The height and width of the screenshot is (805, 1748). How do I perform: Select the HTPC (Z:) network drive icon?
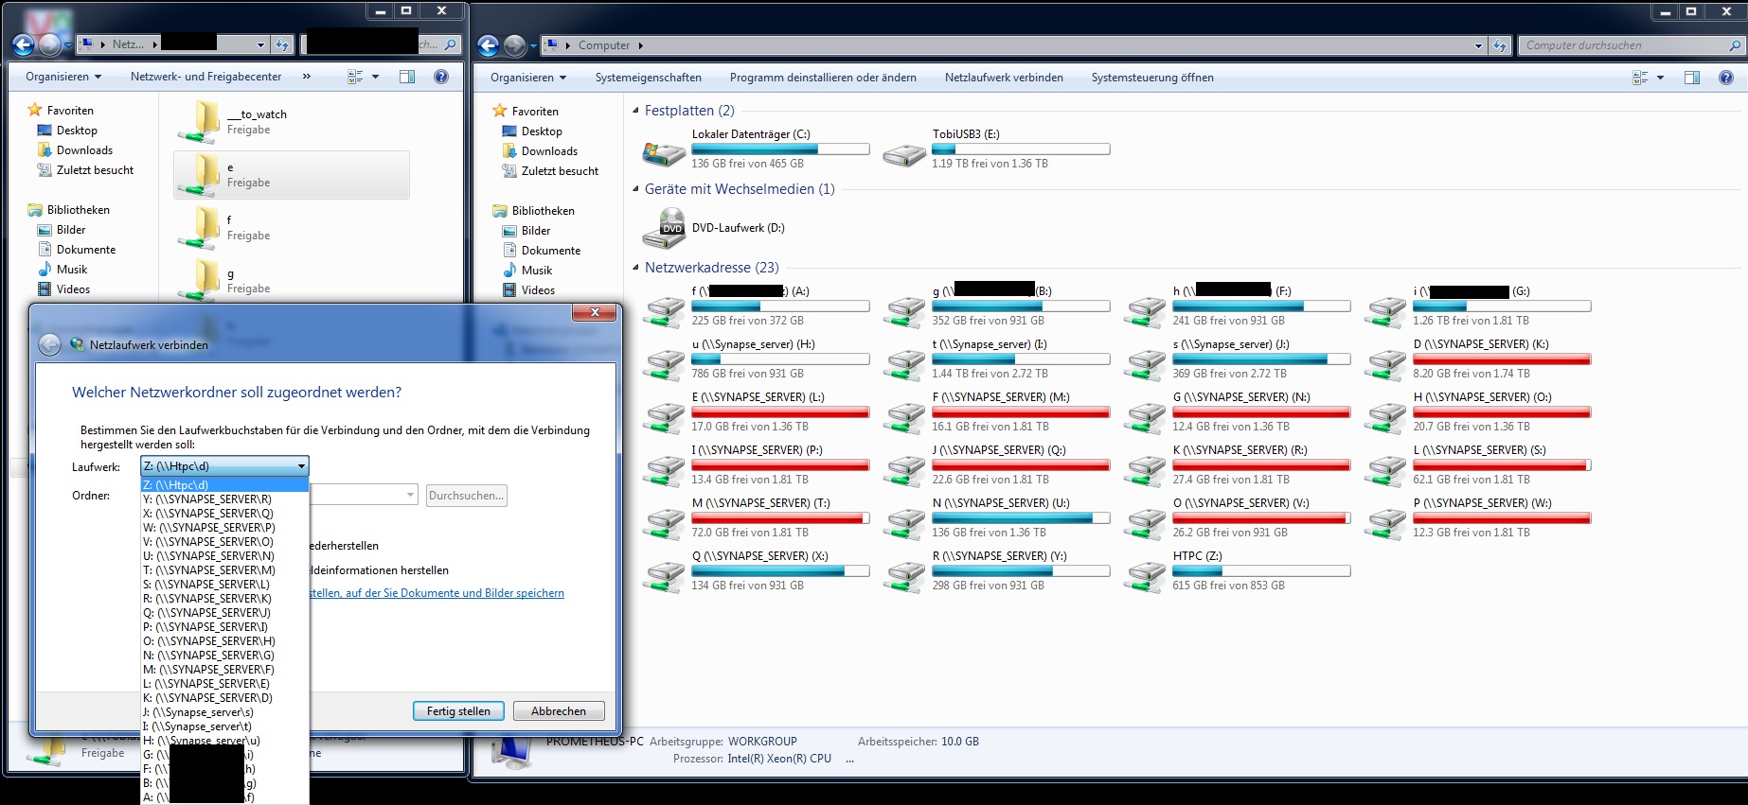pos(1145,574)
